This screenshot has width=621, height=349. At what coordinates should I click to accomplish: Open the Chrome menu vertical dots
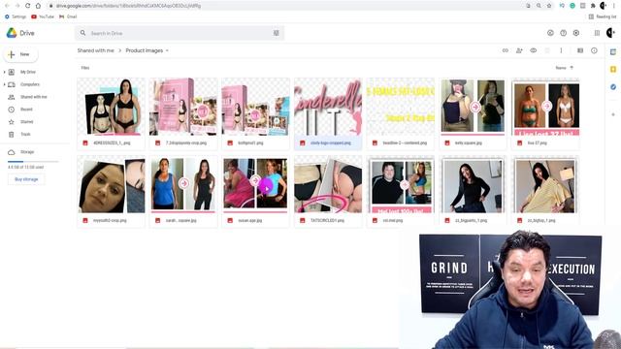coord(614,6)
